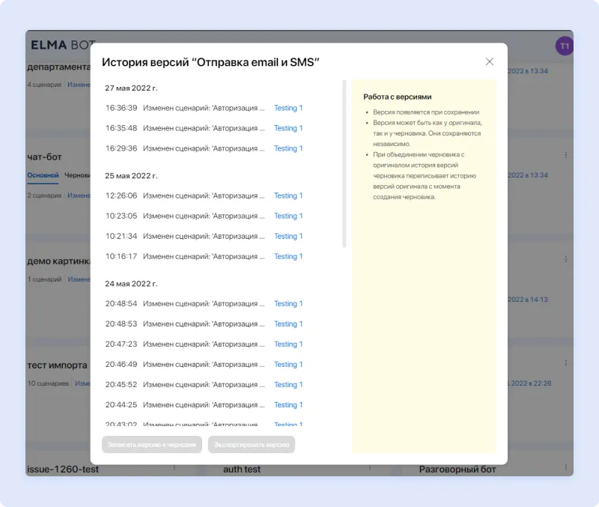Open Testing 1 link for 10:16:17 version
Image resolution: width=599 pixels, height=507 pixels.
tap(288, 256)
